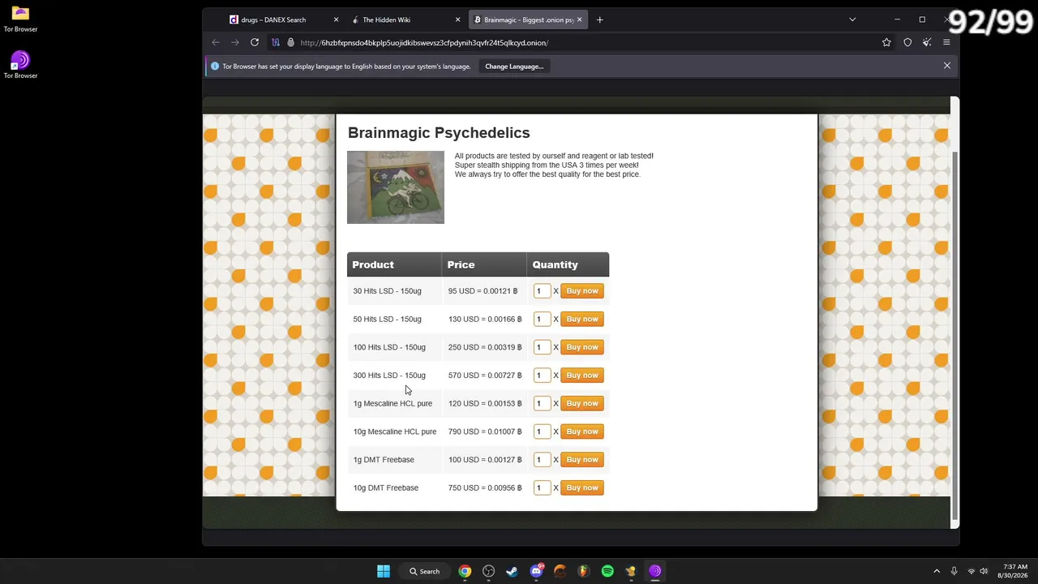
Task: Open the Tor Browser folder on the desktop
Action: click(20, 19)
